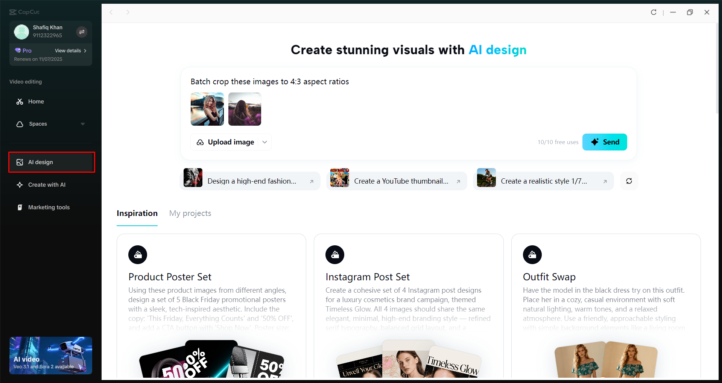Viewport: 722px width, 383px height.
Task: Click the AI video Veo 3.1 banner
Action: click(50, 355)
